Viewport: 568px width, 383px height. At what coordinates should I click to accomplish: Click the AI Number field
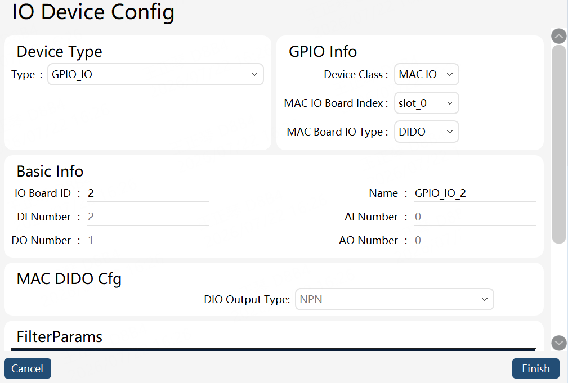coord(475,217)
